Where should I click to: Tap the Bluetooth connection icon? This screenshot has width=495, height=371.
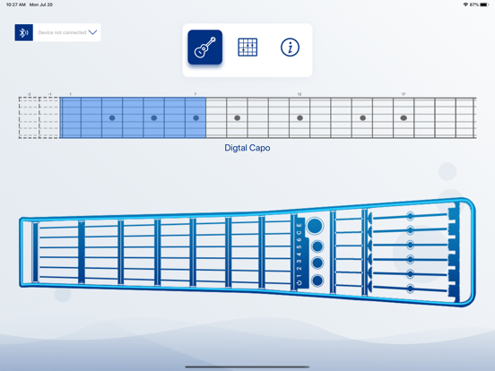tap(23, 32)
